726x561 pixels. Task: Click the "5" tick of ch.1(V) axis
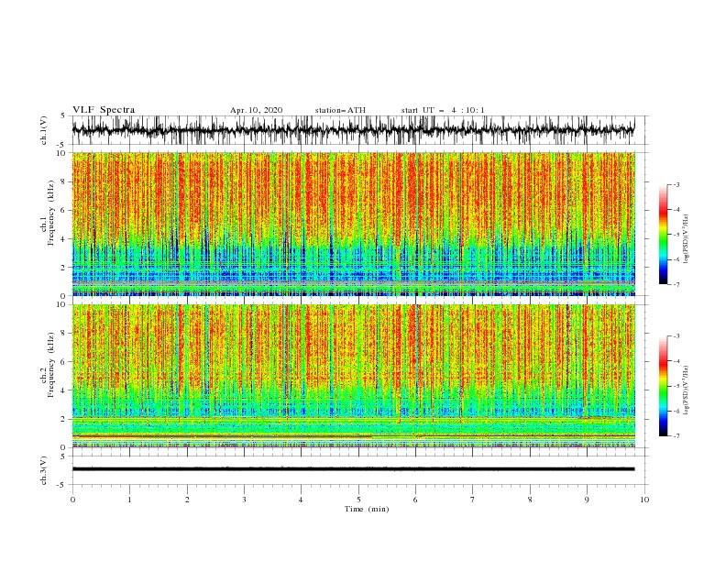(x=64, y=116)
